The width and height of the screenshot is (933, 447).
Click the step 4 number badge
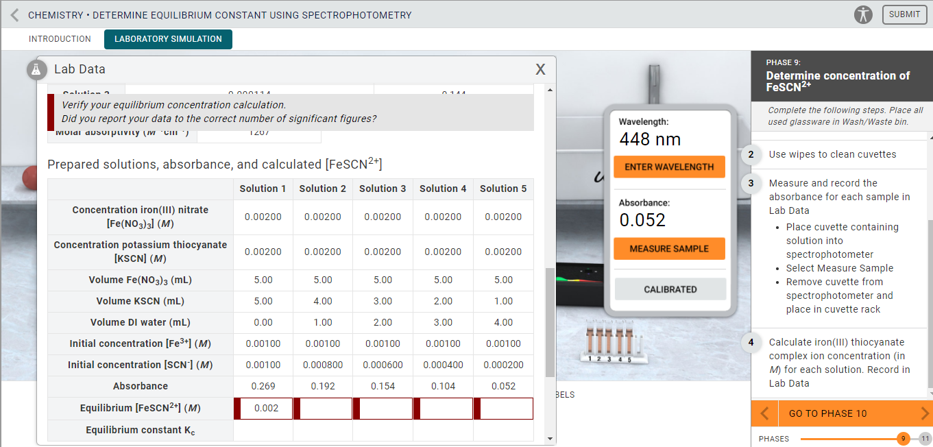(x=751, y=343)
